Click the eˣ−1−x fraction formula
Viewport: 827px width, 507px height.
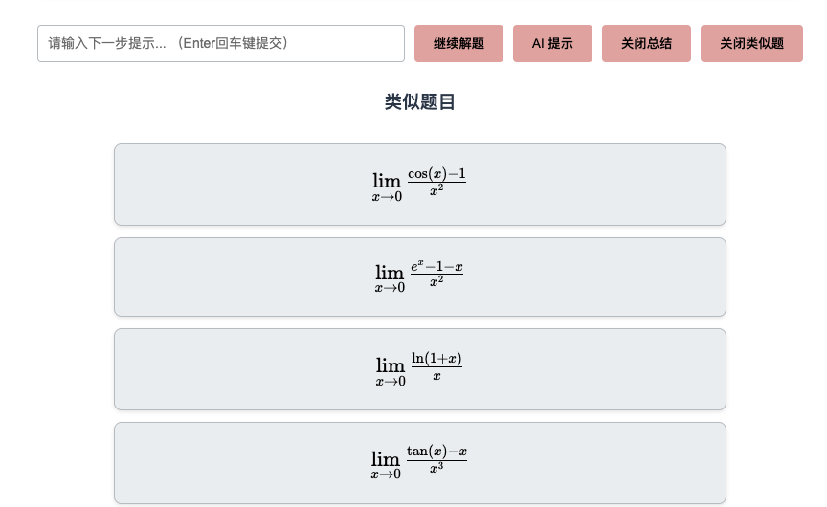[436, 275]
